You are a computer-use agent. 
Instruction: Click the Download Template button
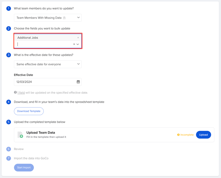(x=29, y=111)
